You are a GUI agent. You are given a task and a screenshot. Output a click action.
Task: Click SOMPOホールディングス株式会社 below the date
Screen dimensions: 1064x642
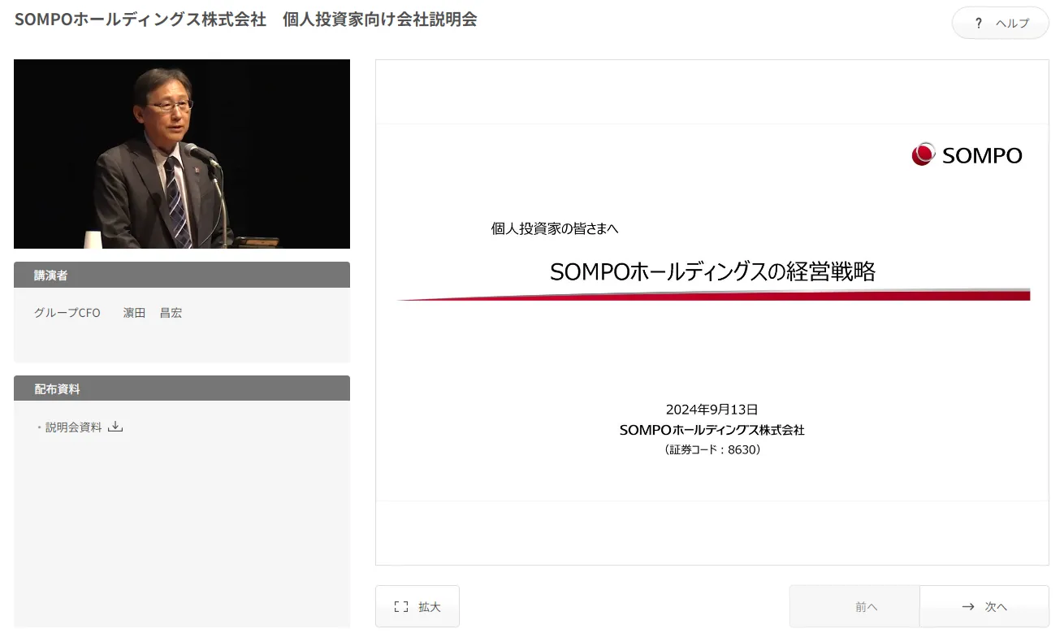711,430
